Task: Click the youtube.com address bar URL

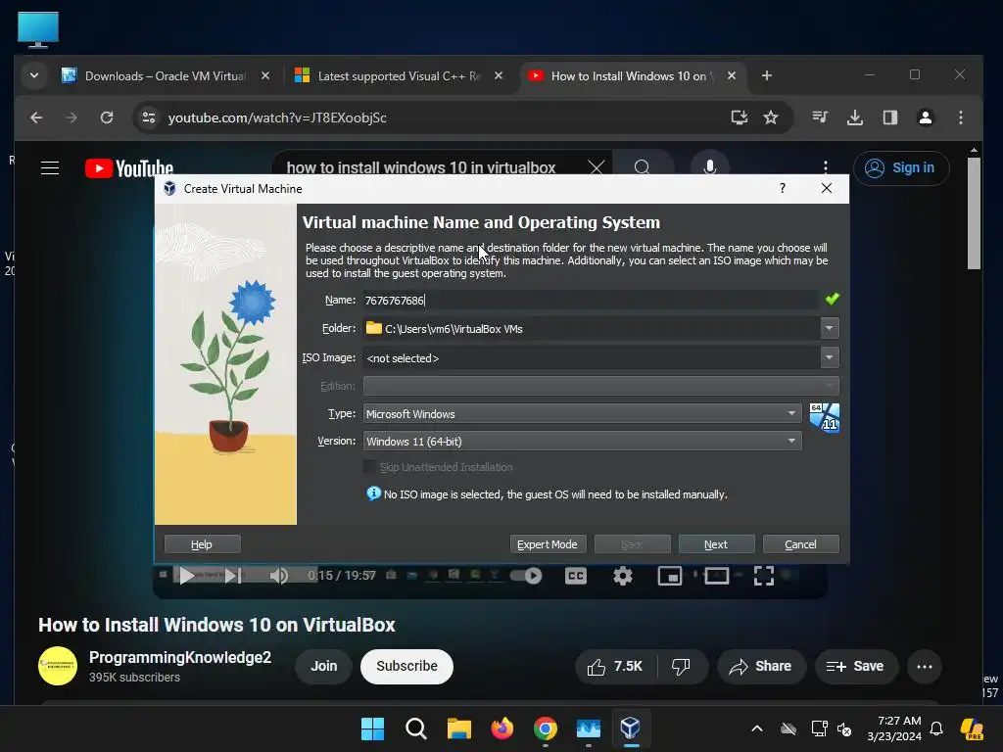Action: tap(277, 117)
